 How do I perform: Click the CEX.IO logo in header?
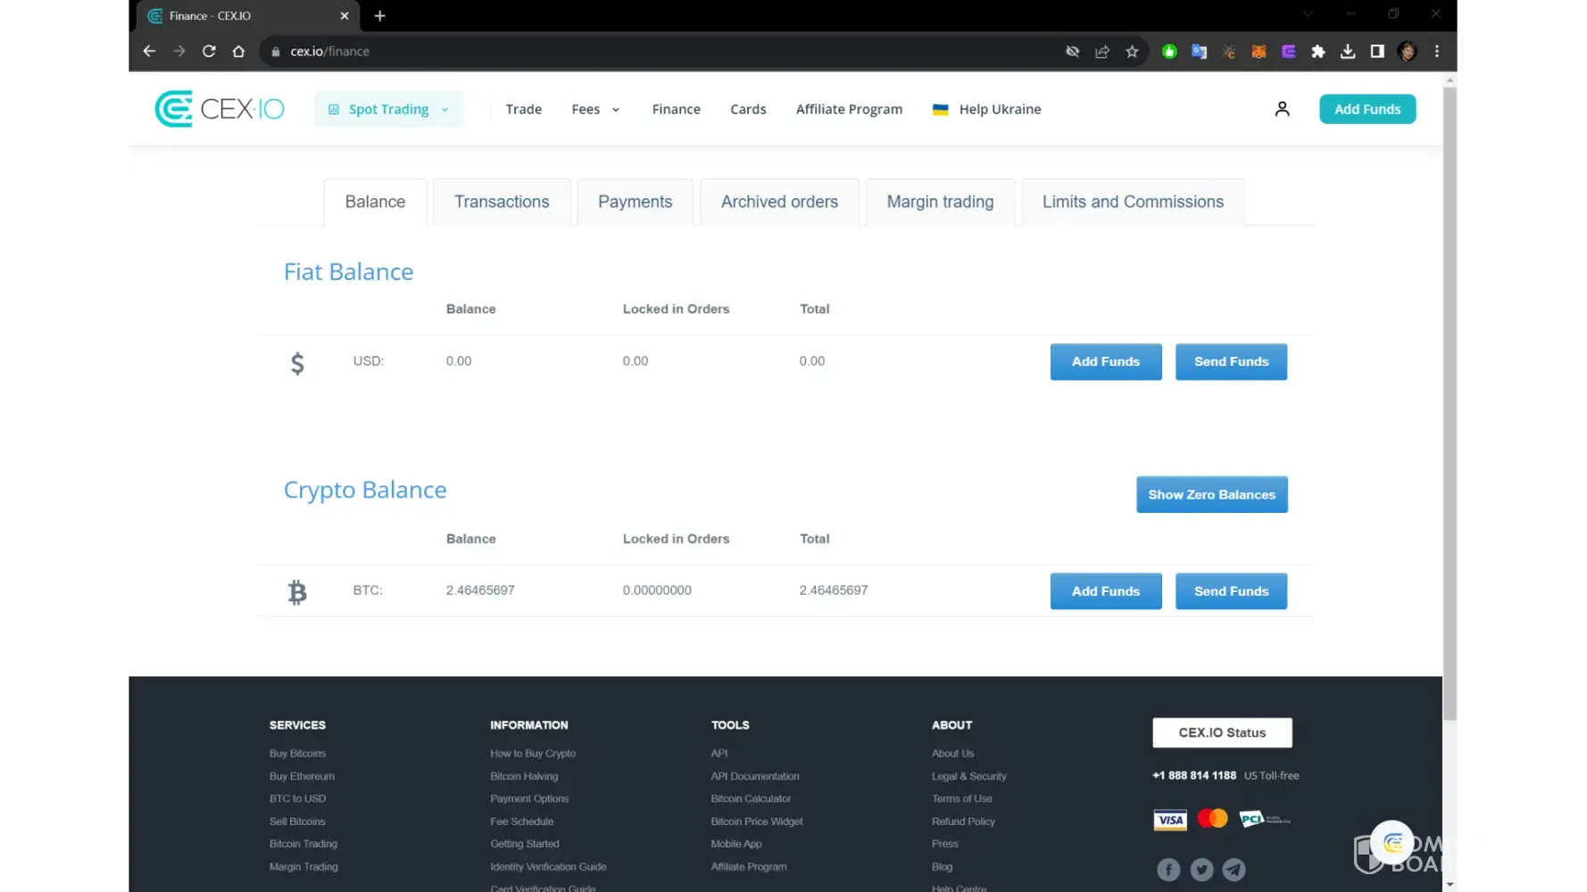[x=220, y=109]
